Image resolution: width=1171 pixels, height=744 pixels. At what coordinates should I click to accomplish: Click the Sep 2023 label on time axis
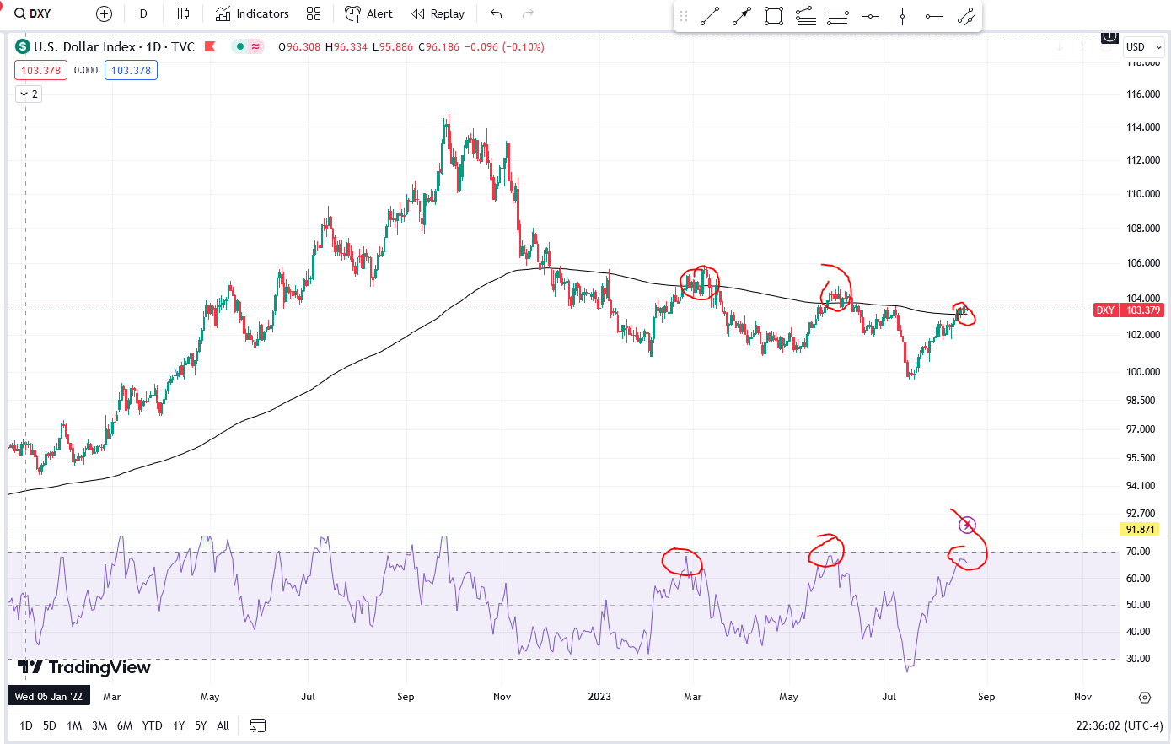click(986, 697)
